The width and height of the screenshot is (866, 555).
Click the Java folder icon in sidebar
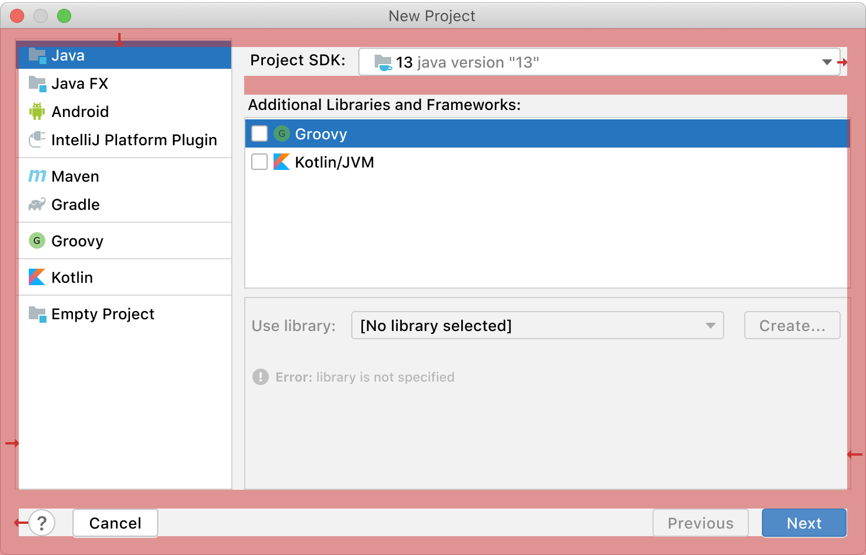point(37,56)
